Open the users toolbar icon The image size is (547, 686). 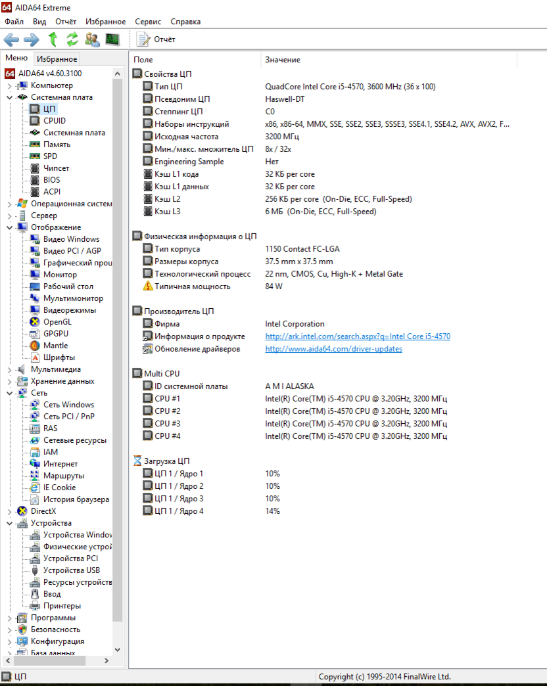(x=92, y=39)
